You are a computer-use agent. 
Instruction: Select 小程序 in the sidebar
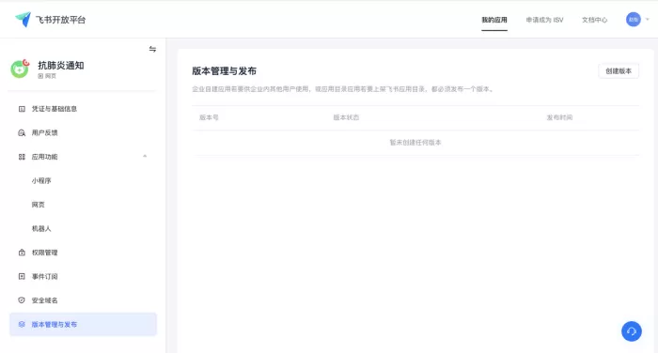pyautogui.click(x=41, y=180)
